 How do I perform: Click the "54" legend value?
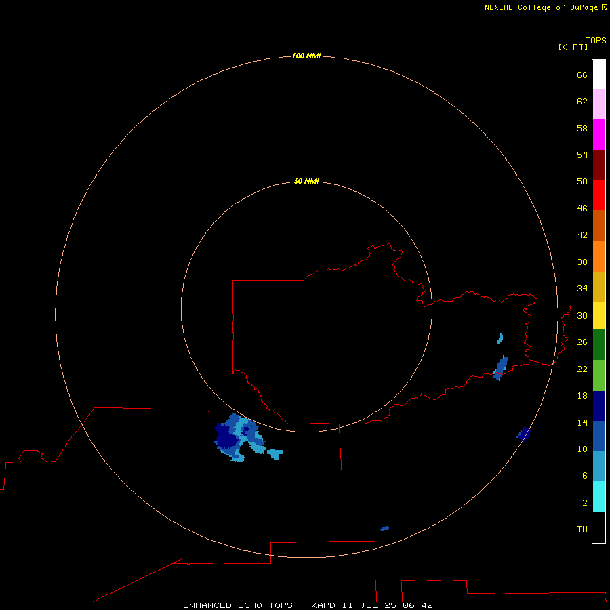[x=582, y=155]
